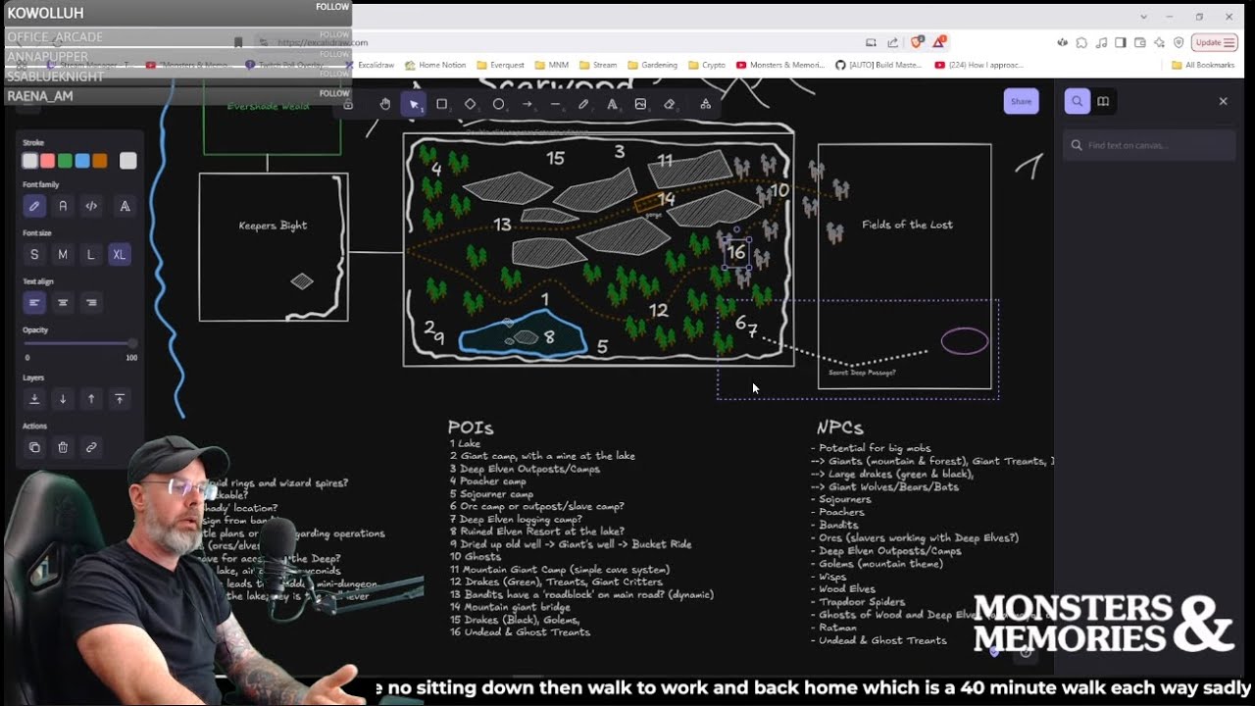Open the Home Notion bookmark
The height and width of the screenshot is (706, 1255).
click(x=435, y=65)
